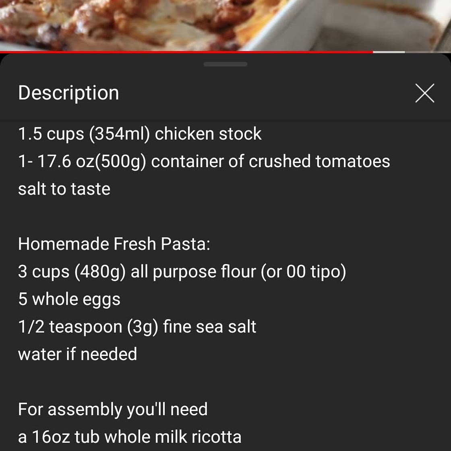Screen dimensions: 451x451
Task: Tap the '5 whole eggs' line
Action: (69, 300)
